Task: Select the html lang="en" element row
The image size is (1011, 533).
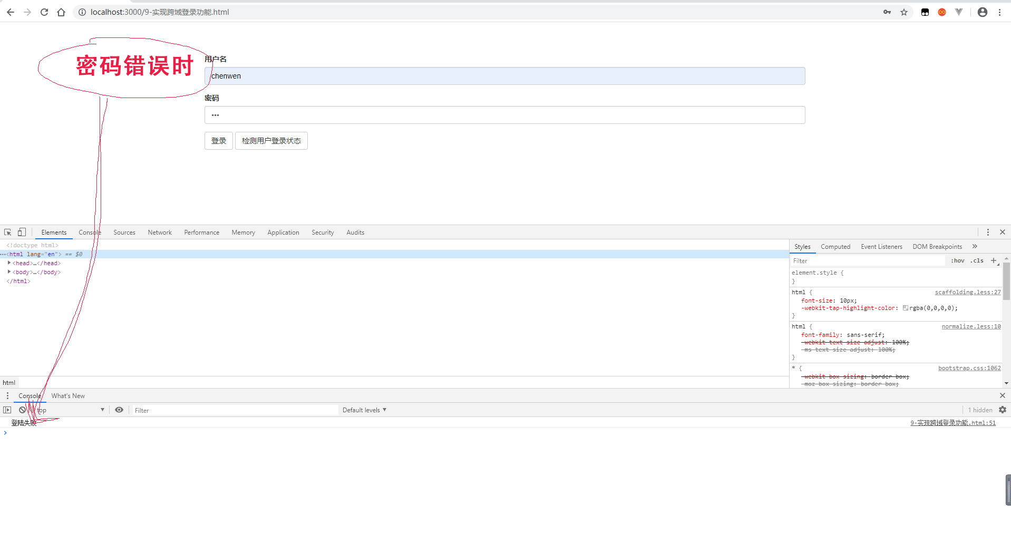Action: pos(394,254)
